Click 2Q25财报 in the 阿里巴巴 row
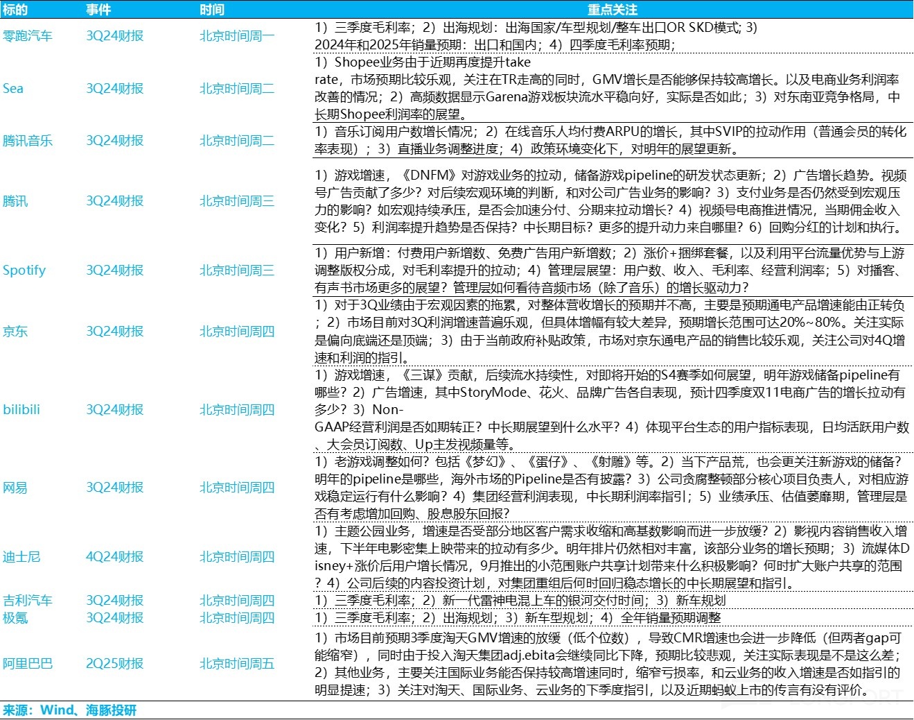The height and width of the screenshot is (720, 914). point(115,664)
